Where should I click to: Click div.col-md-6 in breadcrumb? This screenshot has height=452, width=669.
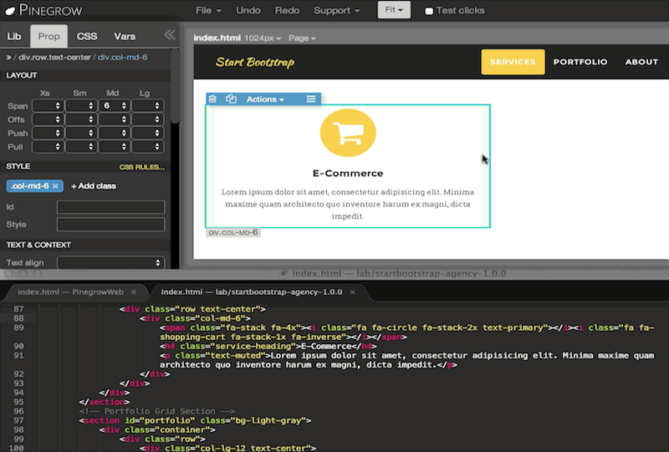click(x=122, y=57)
